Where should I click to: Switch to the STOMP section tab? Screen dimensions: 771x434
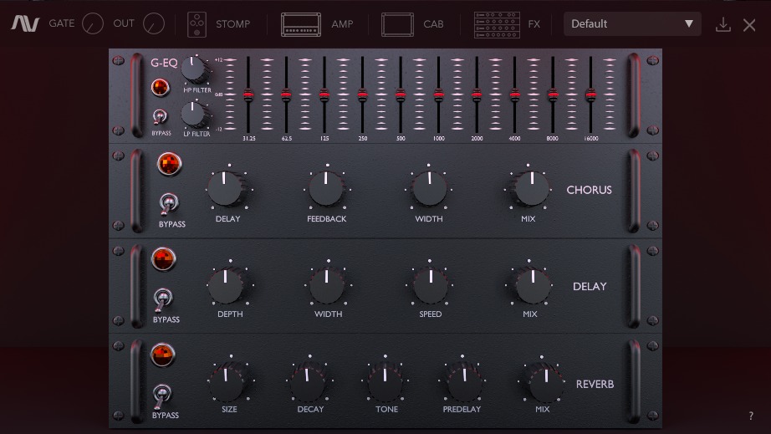pyautogui.click(x=233, y=23)
